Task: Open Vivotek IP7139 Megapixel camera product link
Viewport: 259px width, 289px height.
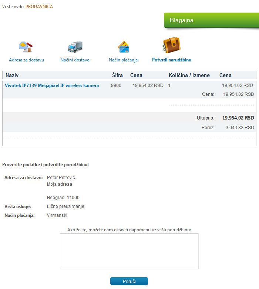Action: click(x=52, y=85)
